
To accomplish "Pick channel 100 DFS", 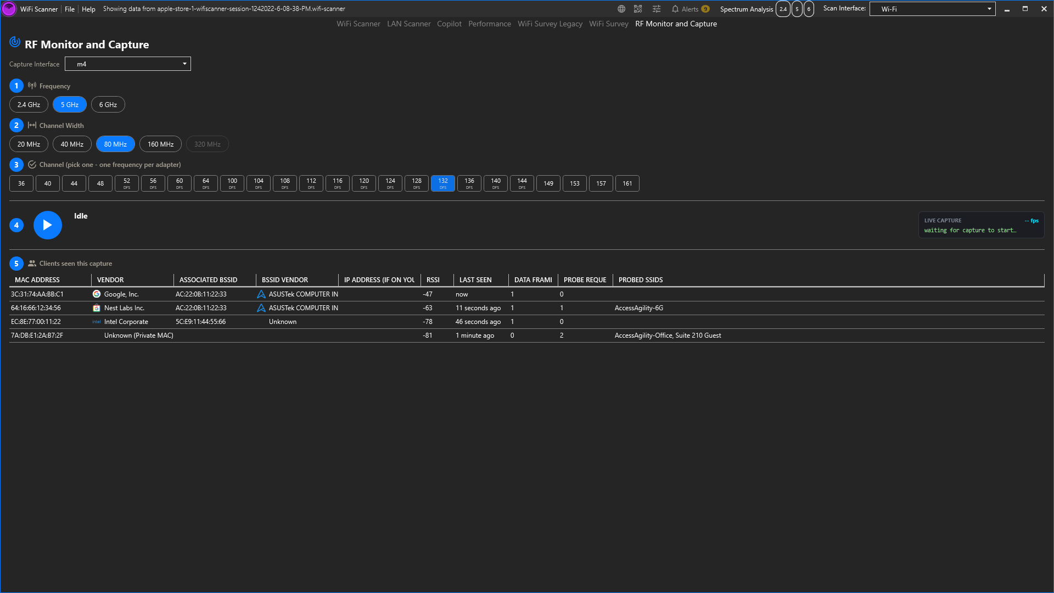I will point(232,183).
